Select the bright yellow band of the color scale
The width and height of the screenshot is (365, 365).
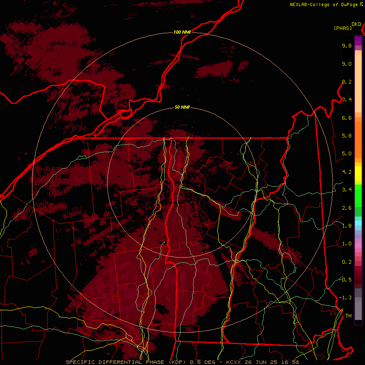358,174
